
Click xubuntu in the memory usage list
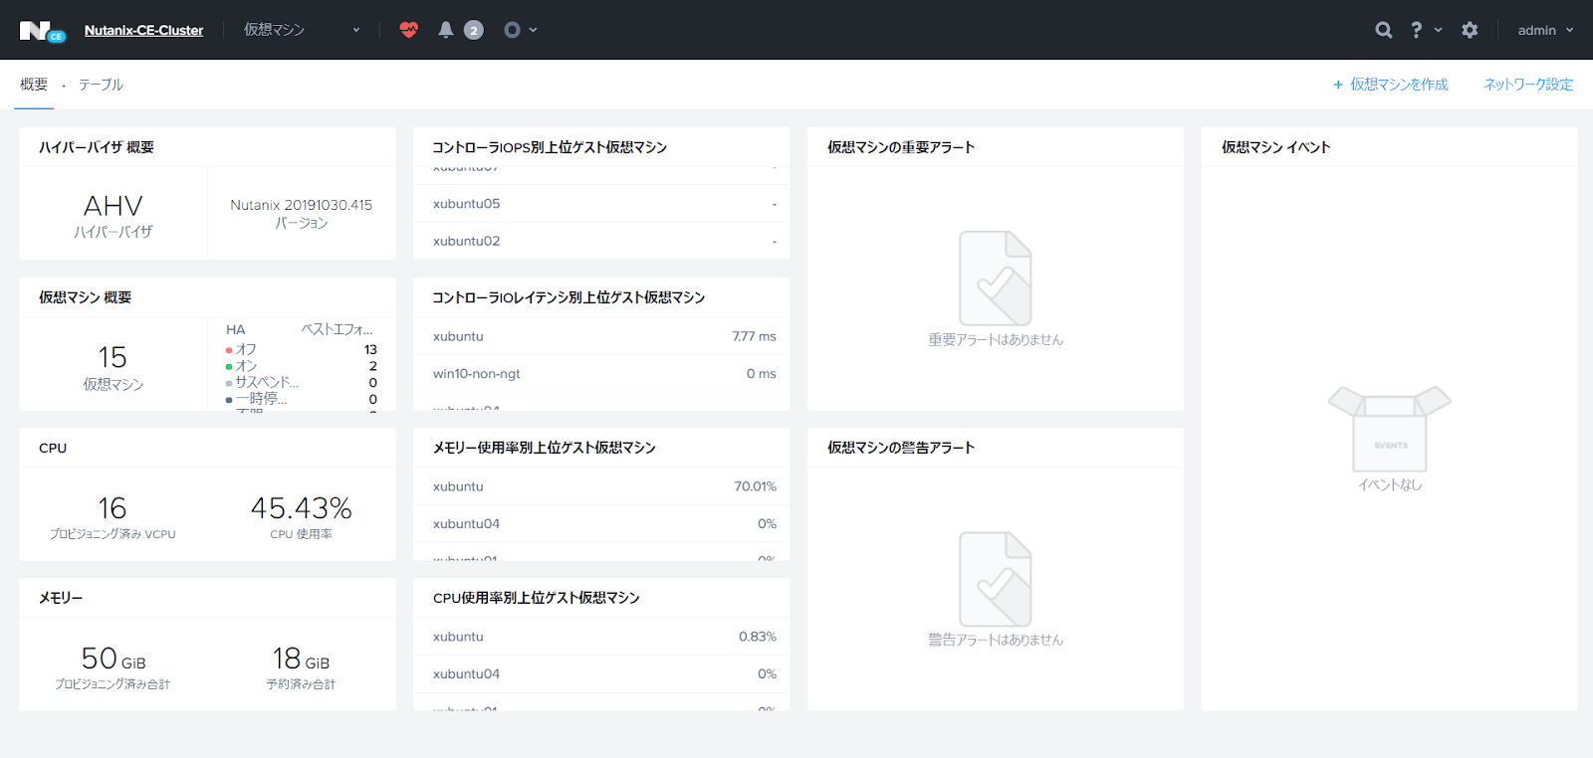pos(458,486)
